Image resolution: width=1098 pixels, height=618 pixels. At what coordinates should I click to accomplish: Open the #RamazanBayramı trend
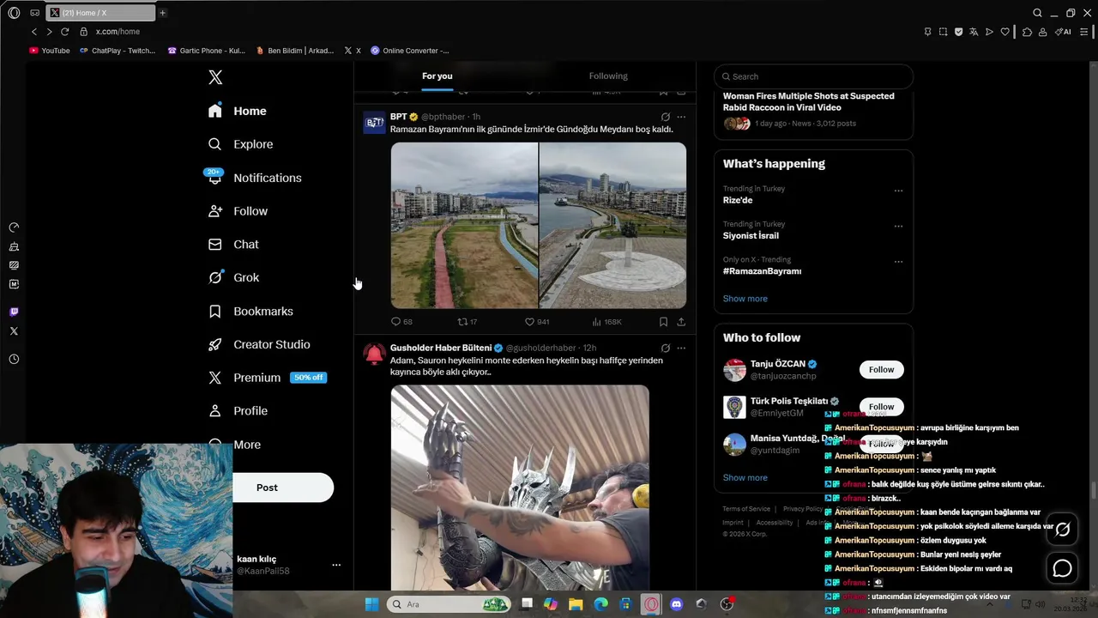point(762,271)
